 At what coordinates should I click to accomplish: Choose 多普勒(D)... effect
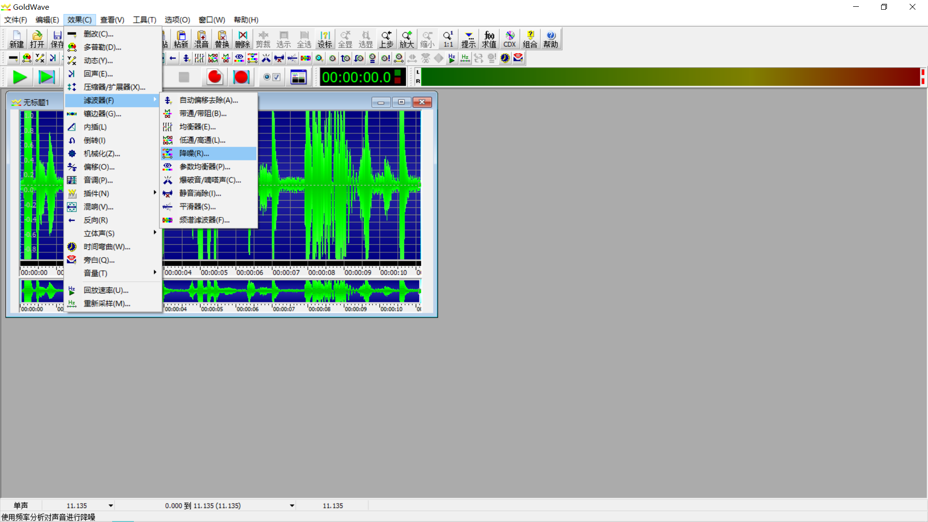(113, 47)
